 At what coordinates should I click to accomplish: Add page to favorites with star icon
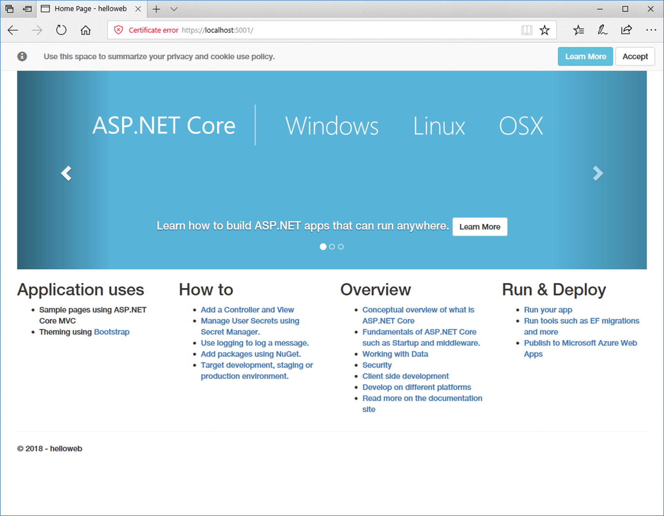click(x=544, y=30)
